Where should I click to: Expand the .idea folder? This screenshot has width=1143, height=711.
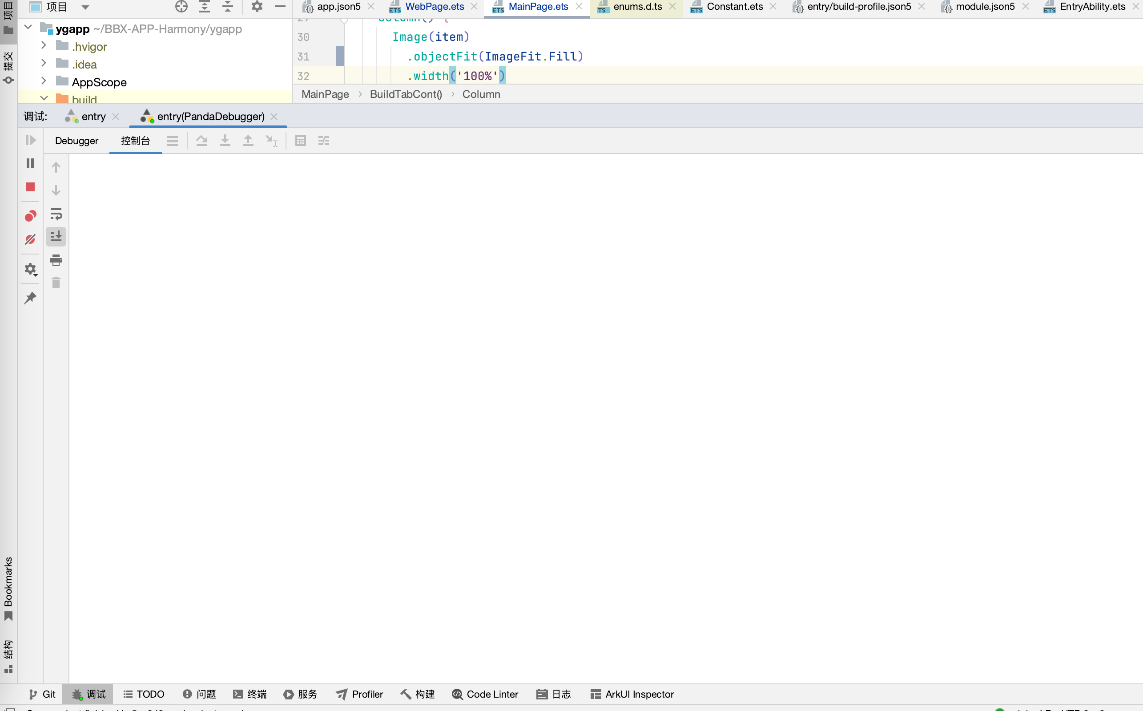[44, 63]
